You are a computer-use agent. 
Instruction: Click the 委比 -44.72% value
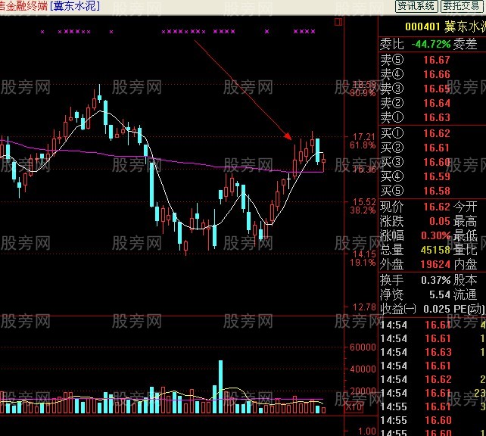[431, 45]
